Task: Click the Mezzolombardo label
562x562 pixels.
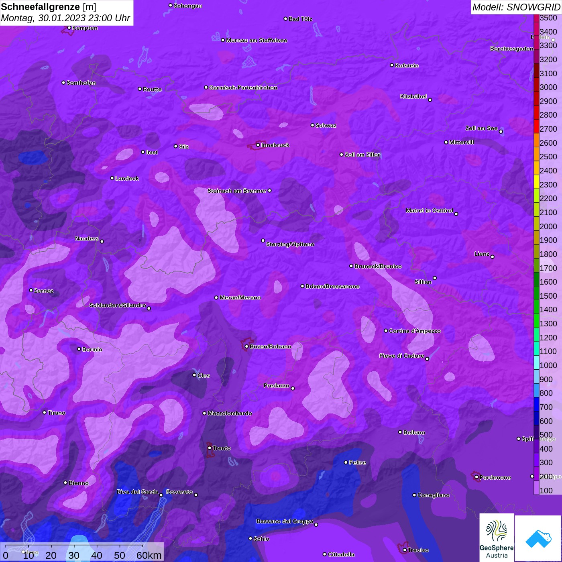Action: (230, 413)
